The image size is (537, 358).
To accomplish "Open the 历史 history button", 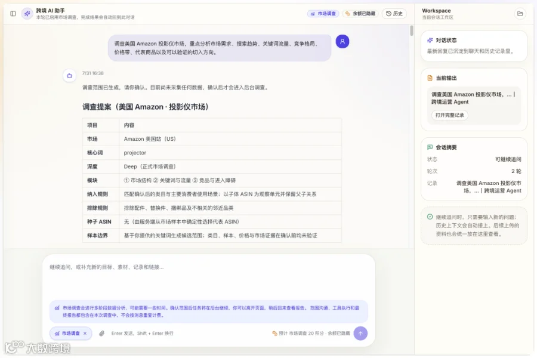I will coord(394,14).
